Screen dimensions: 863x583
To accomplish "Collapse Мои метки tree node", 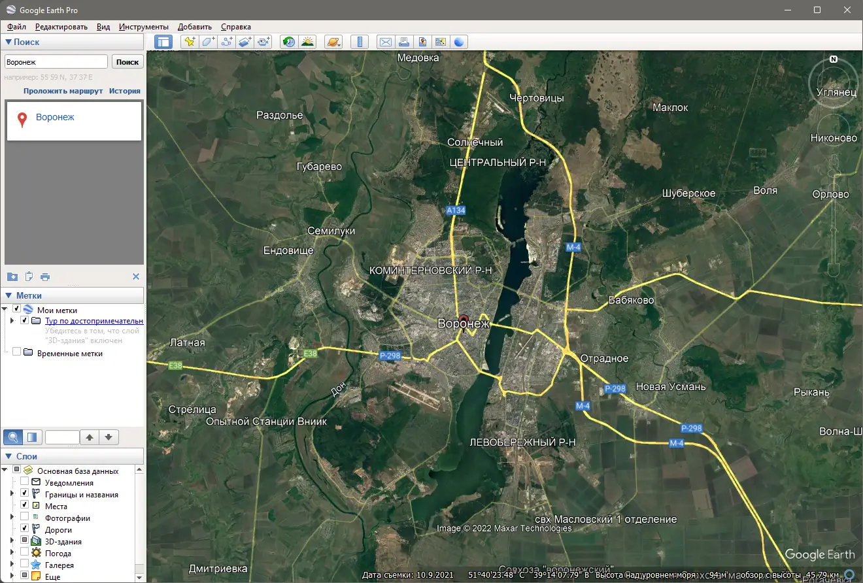I will click(x=6, y=310).
